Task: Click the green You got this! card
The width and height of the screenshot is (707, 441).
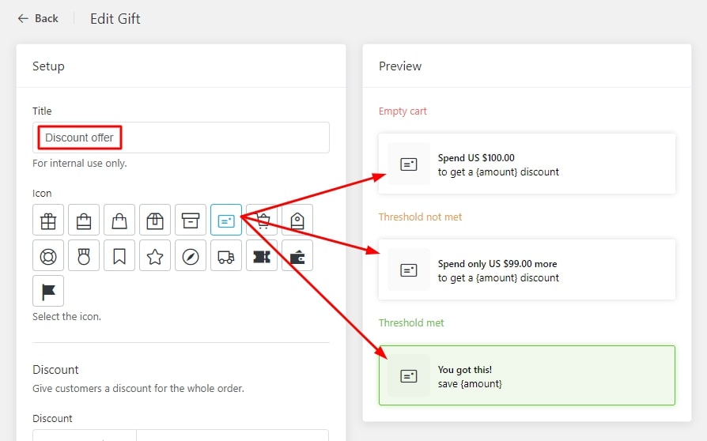Action: coord(527,375)
